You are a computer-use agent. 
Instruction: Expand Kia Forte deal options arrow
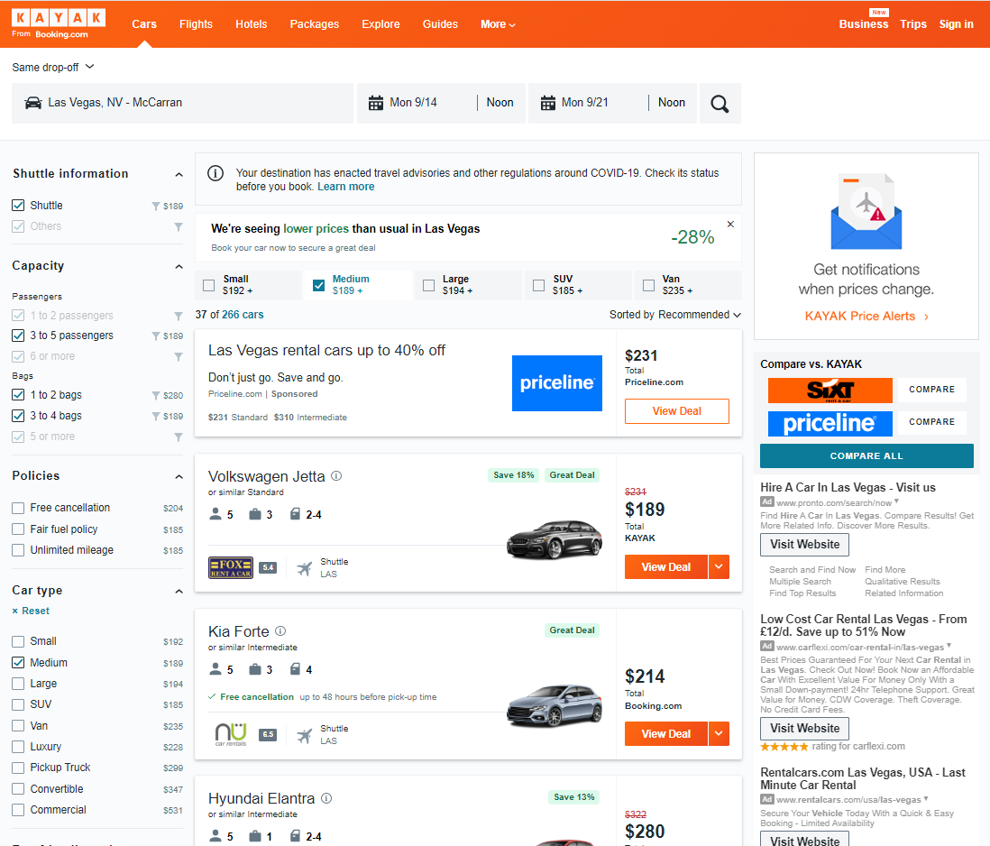(720, 733)
